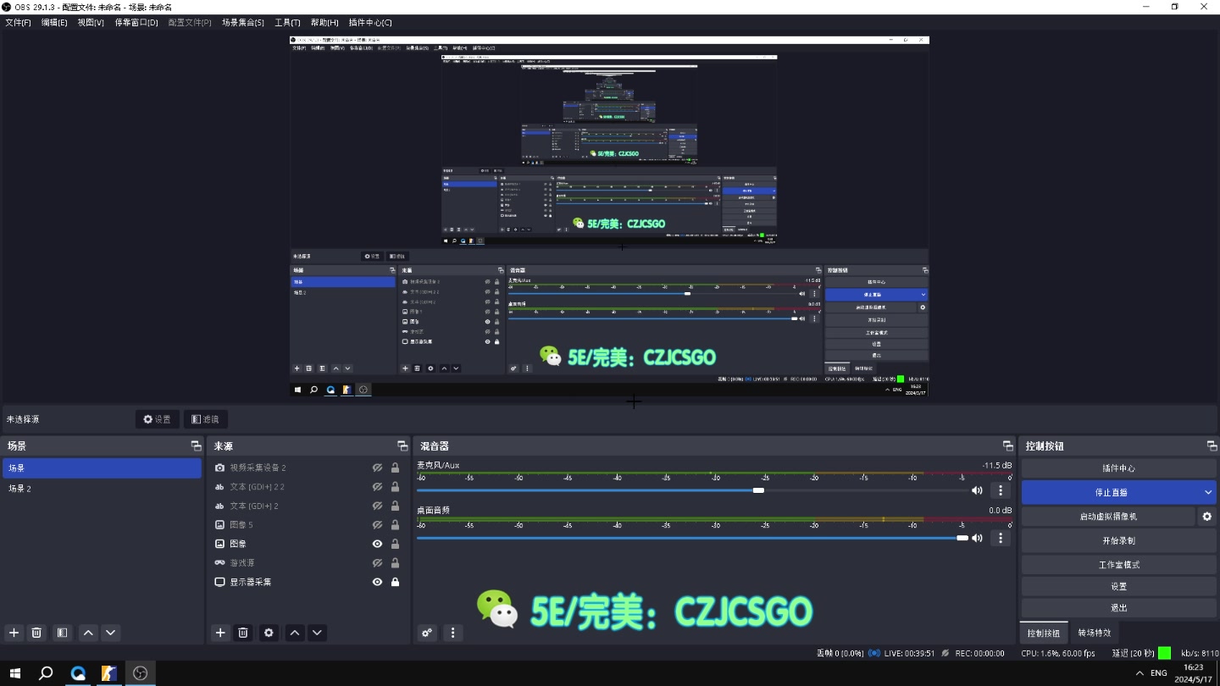Open Windows taskbar search
The image size is (1220, 686).
click(46, 673)
